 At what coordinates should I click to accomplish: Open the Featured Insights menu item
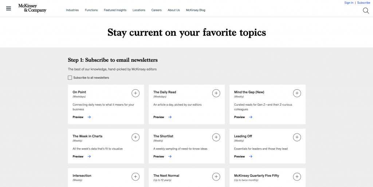coord(115,10)
